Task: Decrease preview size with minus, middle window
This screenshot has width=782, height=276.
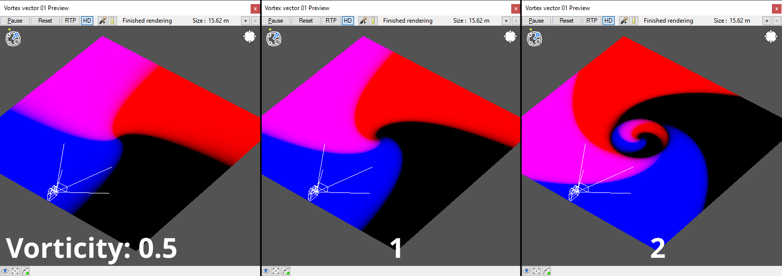Action: click(515, 21)
